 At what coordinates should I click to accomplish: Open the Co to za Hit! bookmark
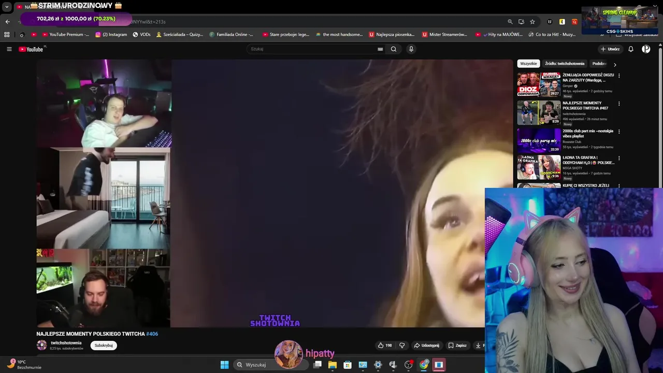[x=552, y=35]
